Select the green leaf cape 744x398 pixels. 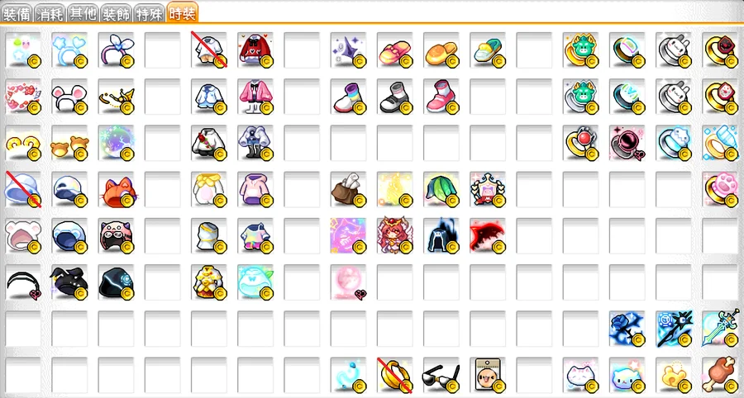[441, 189]
